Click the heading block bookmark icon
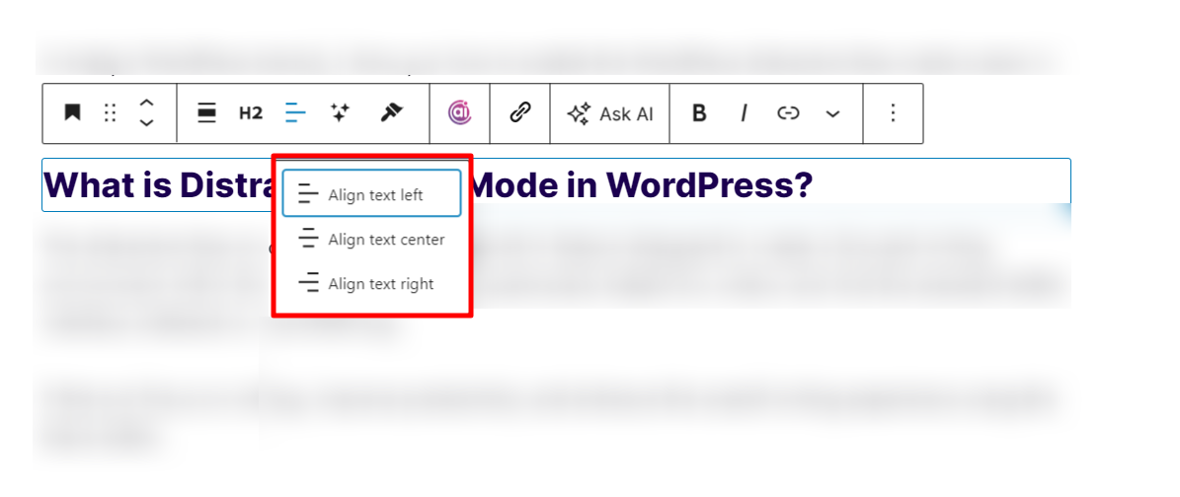 (x=72, y=113)
